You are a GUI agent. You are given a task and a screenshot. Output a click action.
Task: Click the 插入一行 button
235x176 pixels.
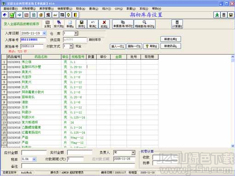(x=118, y=46)
